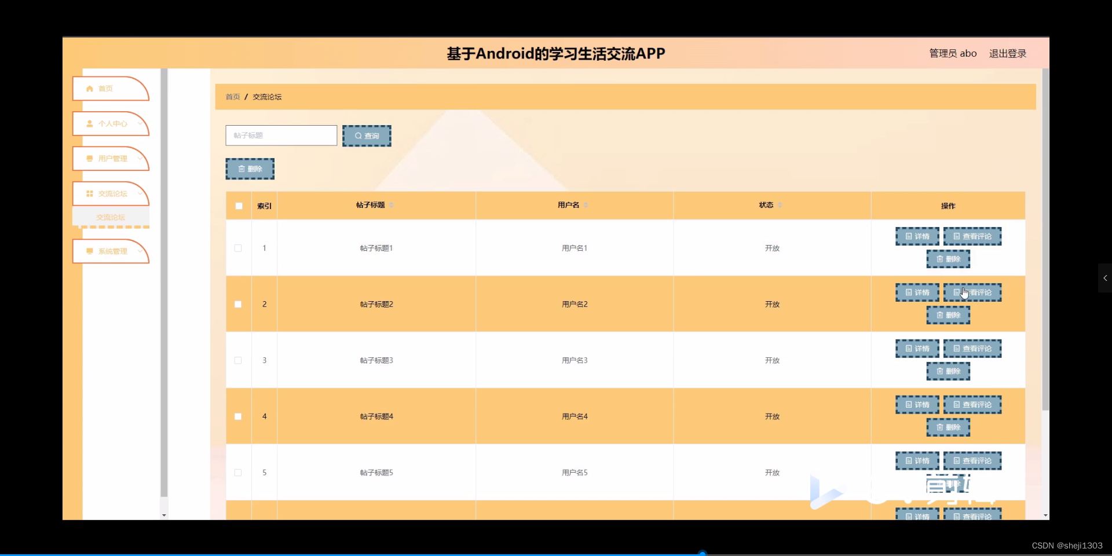Sort by the 状态 column arrows
Image resolution: width=1112 pixels, height=556 pixels.
(780, 205)
